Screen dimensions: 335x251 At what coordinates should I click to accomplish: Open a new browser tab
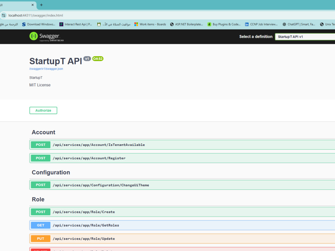tap(41, 5)
